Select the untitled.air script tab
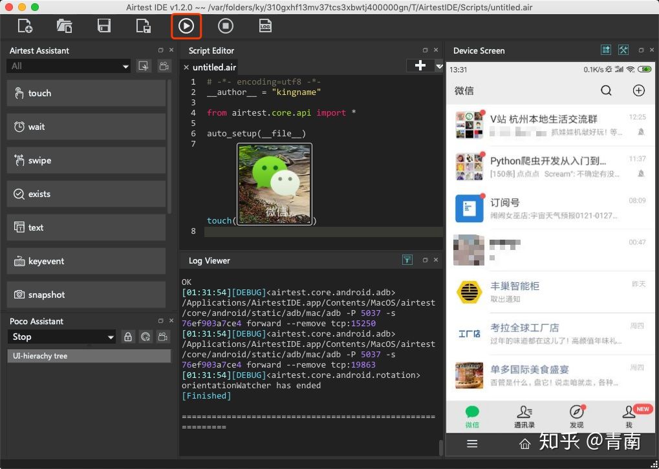The width and height of the screenshot is (659, 469). [214, 67]
